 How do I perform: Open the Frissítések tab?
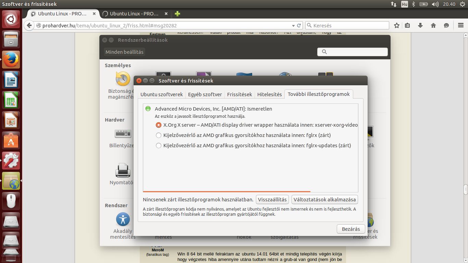point(239,95)
